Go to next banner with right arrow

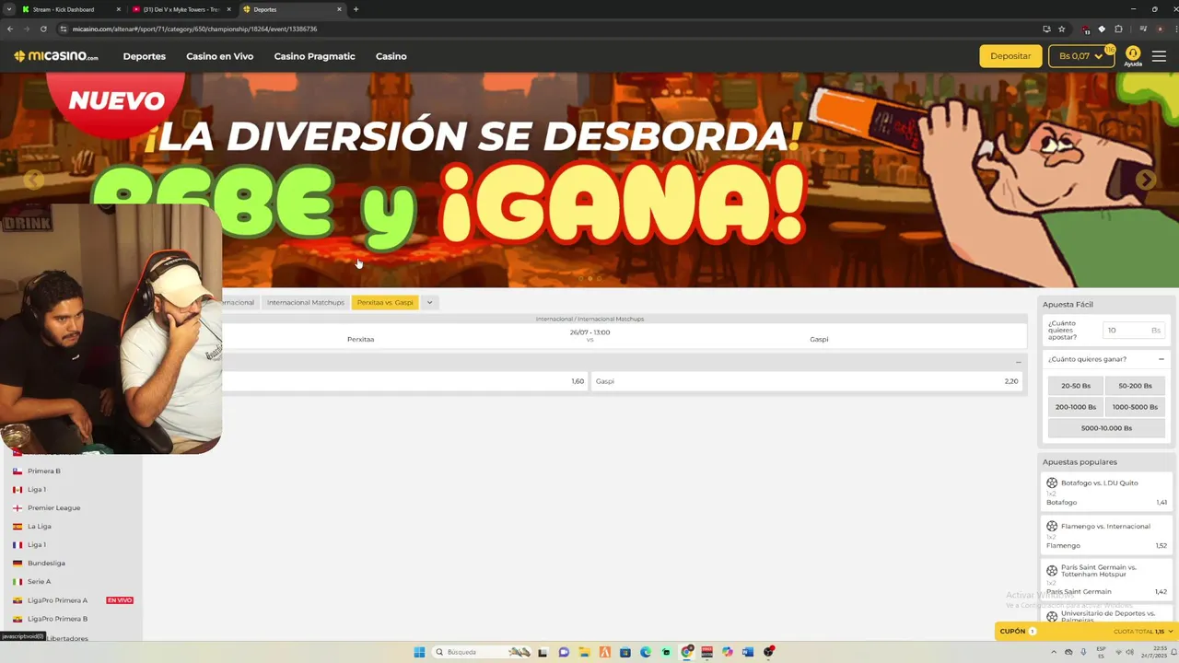pos(1145,180)
